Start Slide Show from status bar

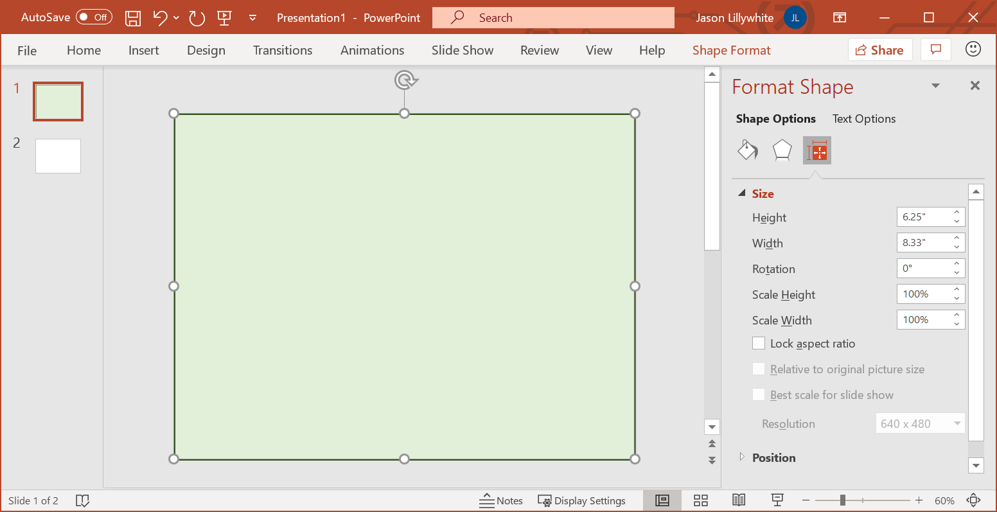(777, 500)
